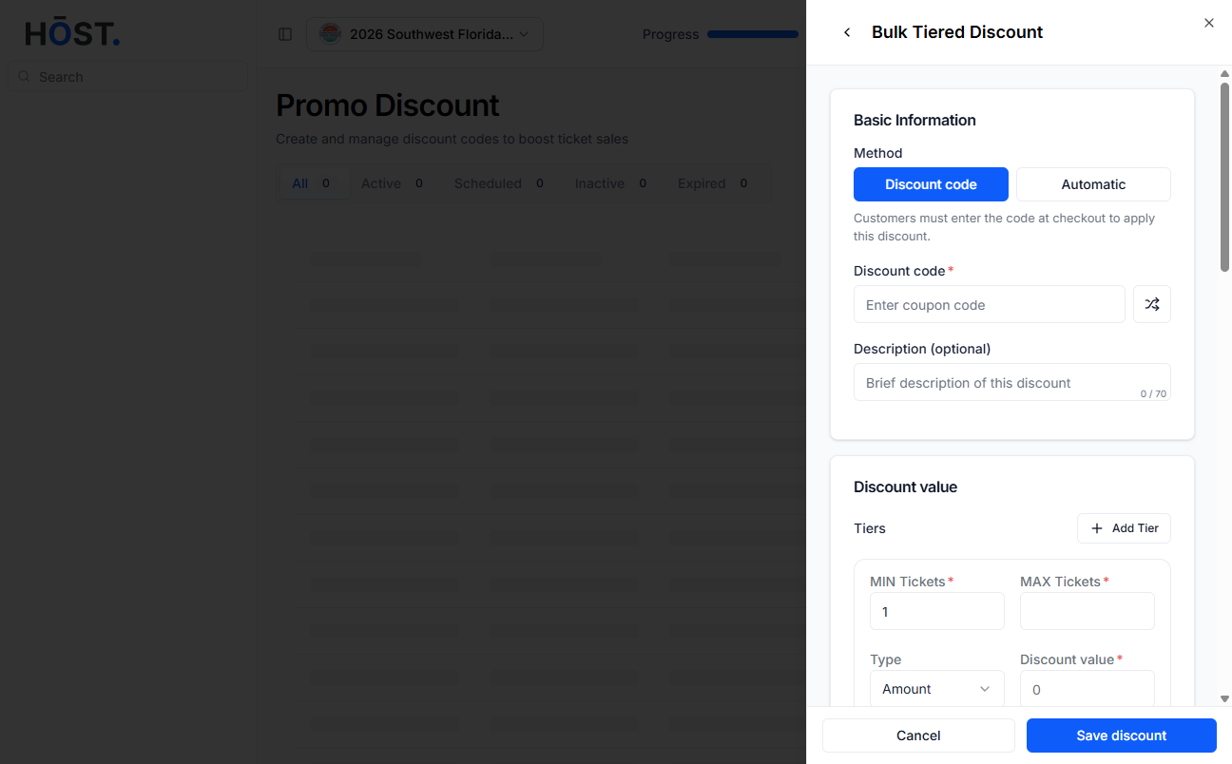
Task: Click the Save discount button
Action: [x=1122, y=735]
